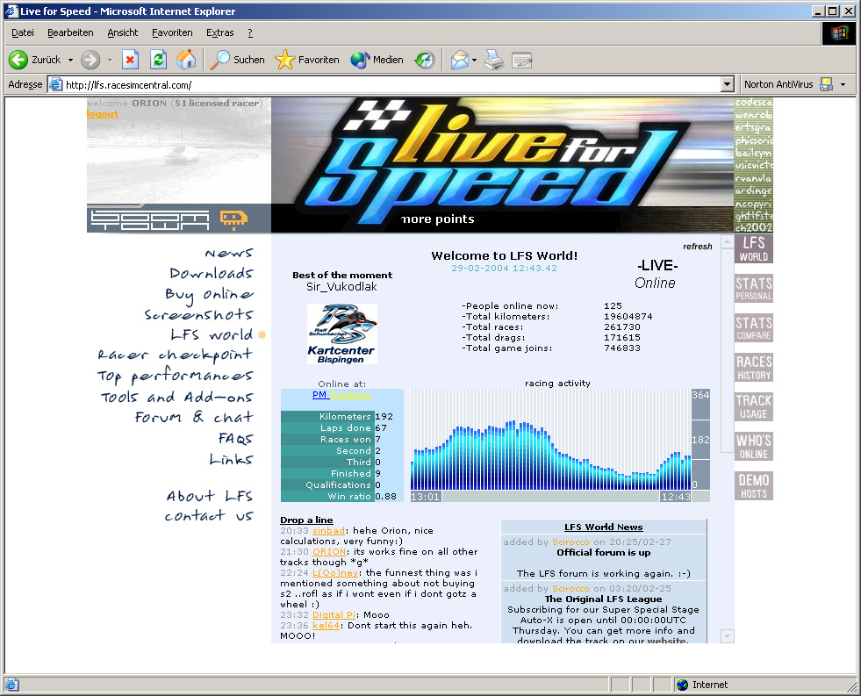The height and width of the screenshot is (696, 861).
Task: Go to Buy online page
Action: 209,295
